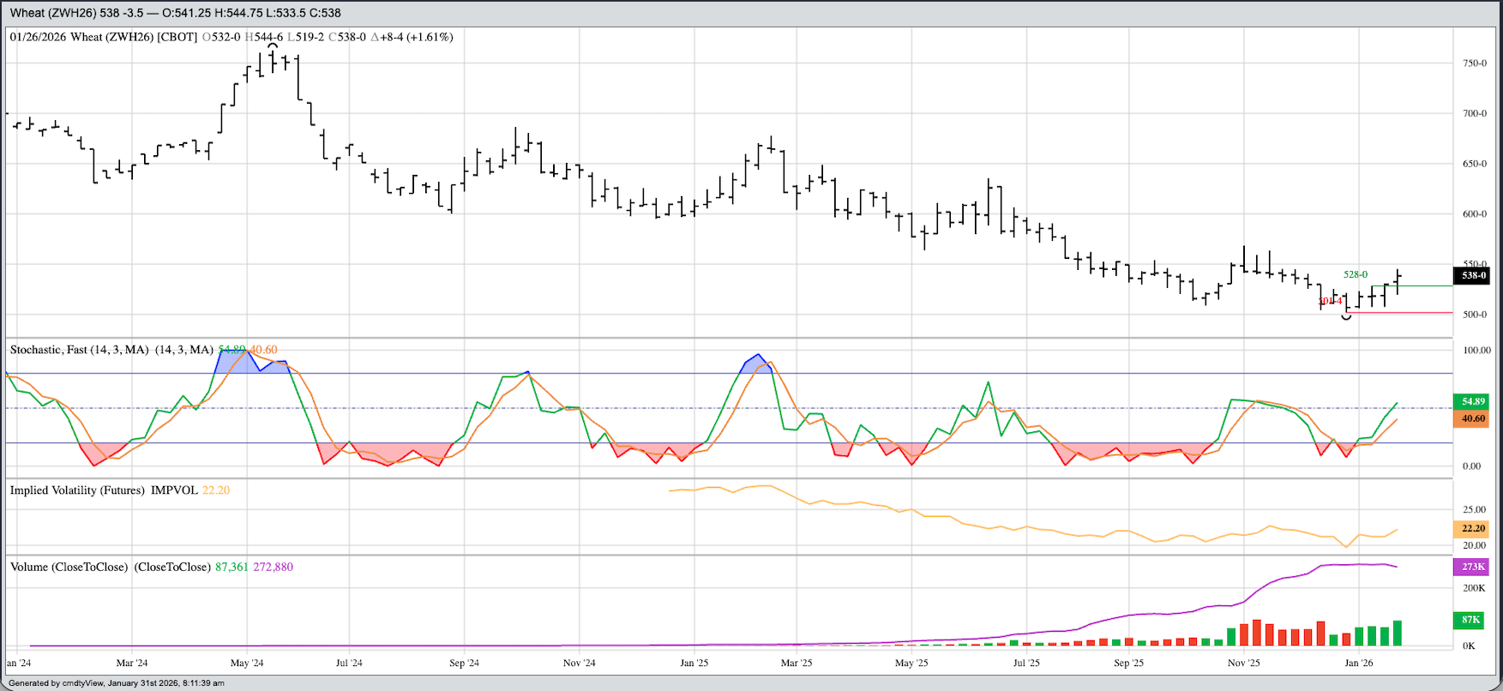Select the orange 40.60 stochastic value badge
This screenshot has height=691, width=1503.
click(x=1471, y=418)
